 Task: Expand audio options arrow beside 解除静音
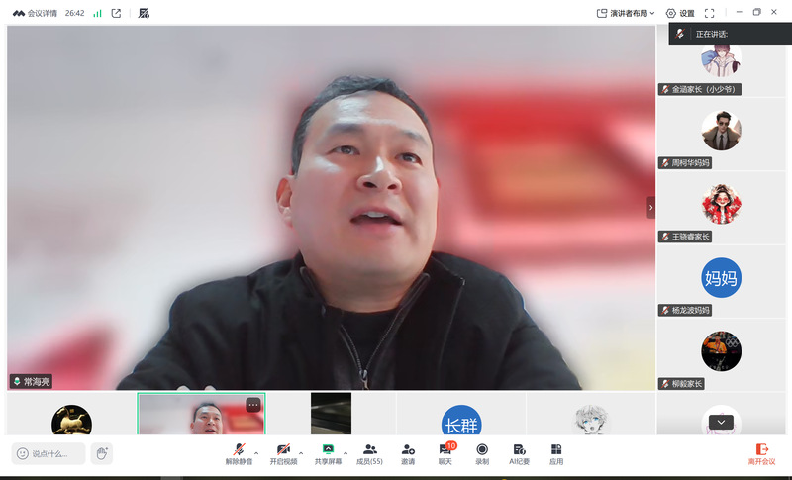click(x=256, y=452)
